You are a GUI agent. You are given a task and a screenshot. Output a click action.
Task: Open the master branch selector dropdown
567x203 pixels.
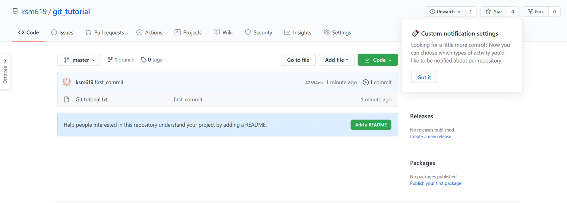tap(79, 60)
